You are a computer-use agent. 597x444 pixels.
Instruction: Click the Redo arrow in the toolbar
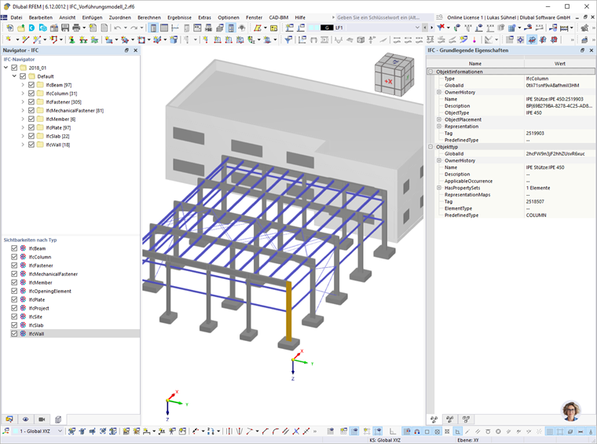(134, 28)
